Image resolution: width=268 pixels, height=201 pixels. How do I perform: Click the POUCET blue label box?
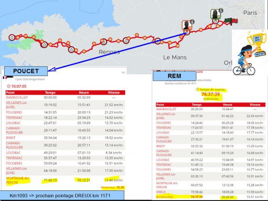[x=26, y=71]
